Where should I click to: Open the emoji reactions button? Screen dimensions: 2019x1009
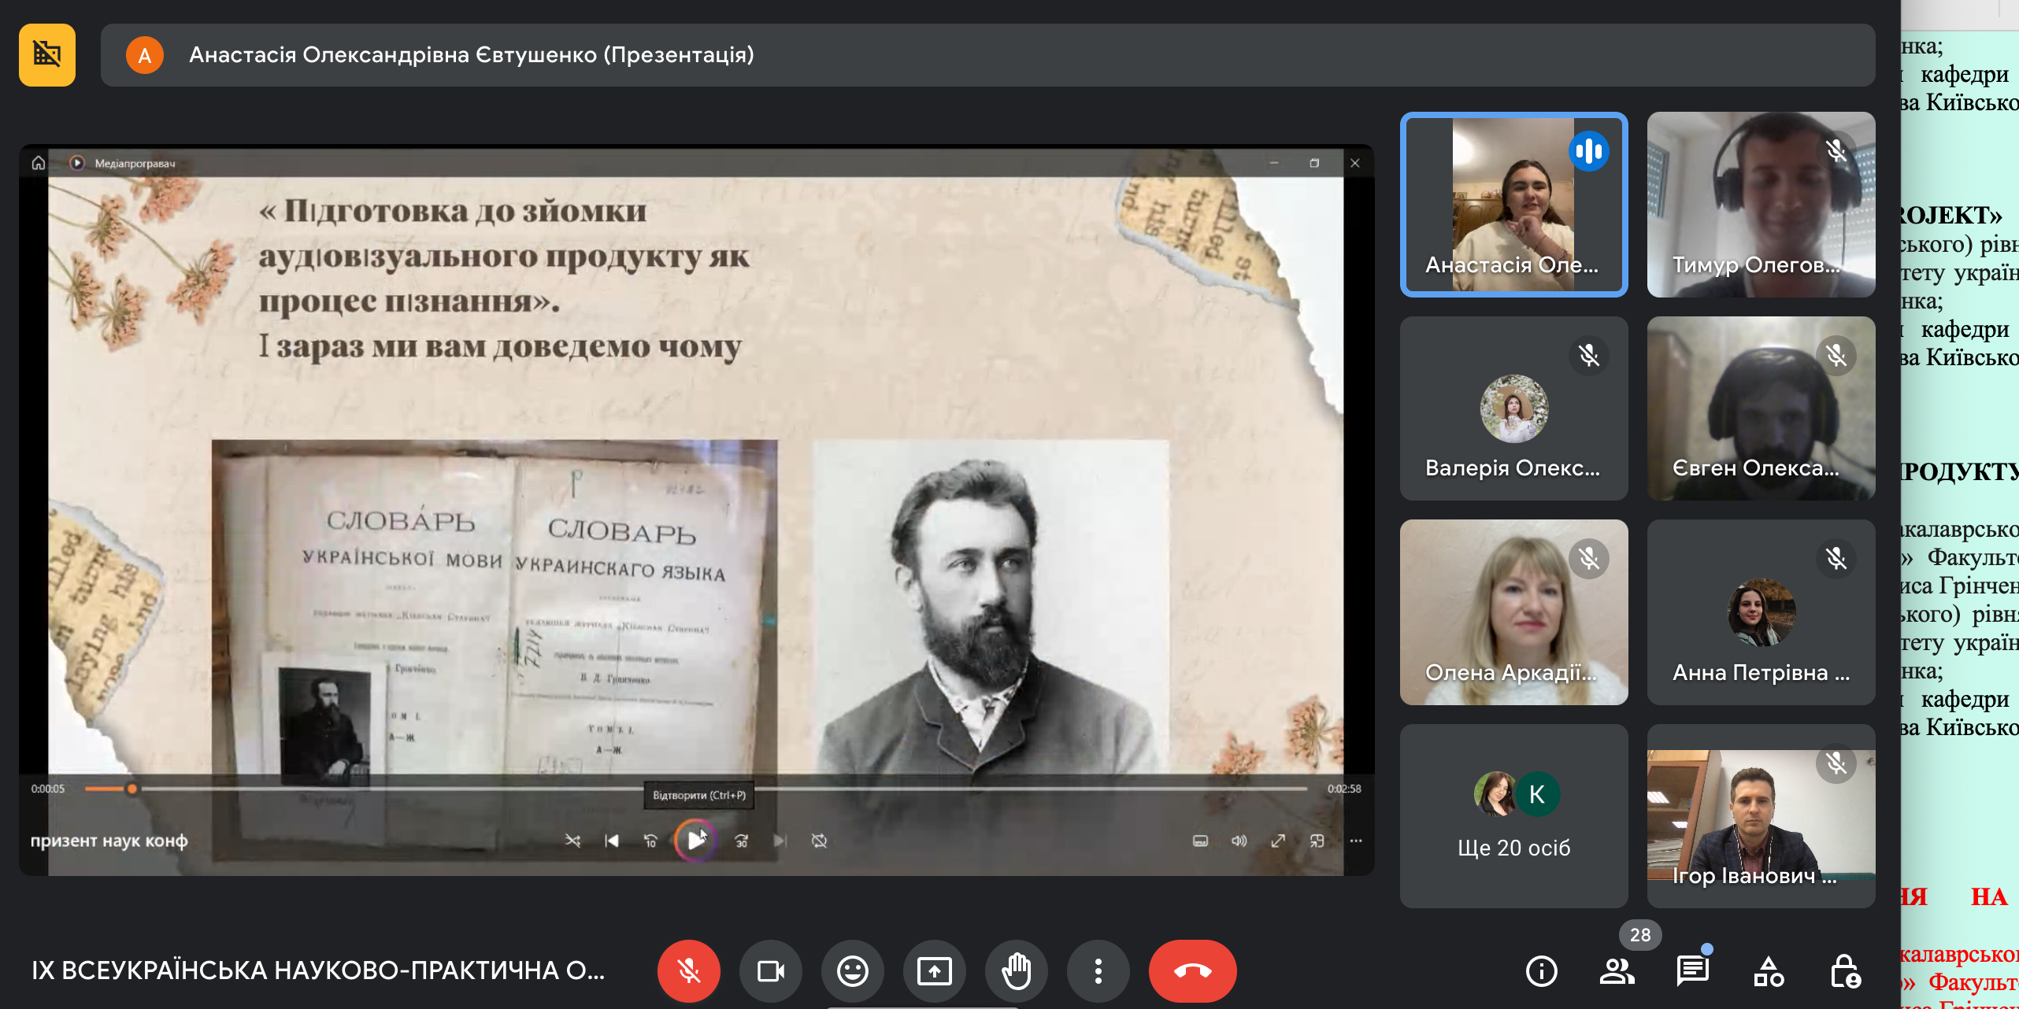(x=852, y=970)
